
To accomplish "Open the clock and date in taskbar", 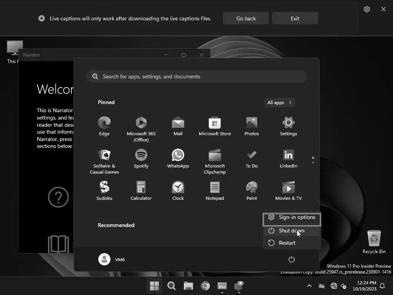I will point(365,286).
